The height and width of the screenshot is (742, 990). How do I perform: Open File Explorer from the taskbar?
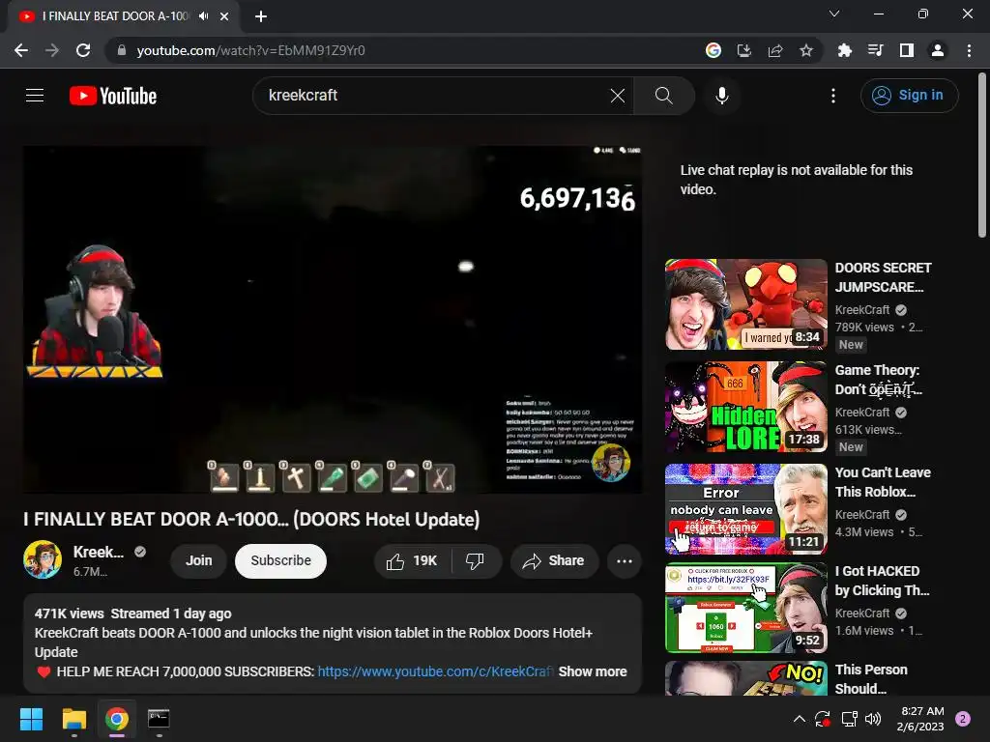[x=73, y=719]
